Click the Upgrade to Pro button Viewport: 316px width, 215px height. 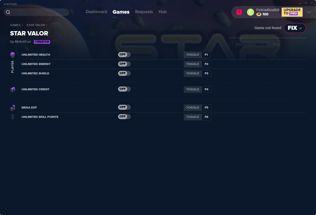tap(292, 12)
